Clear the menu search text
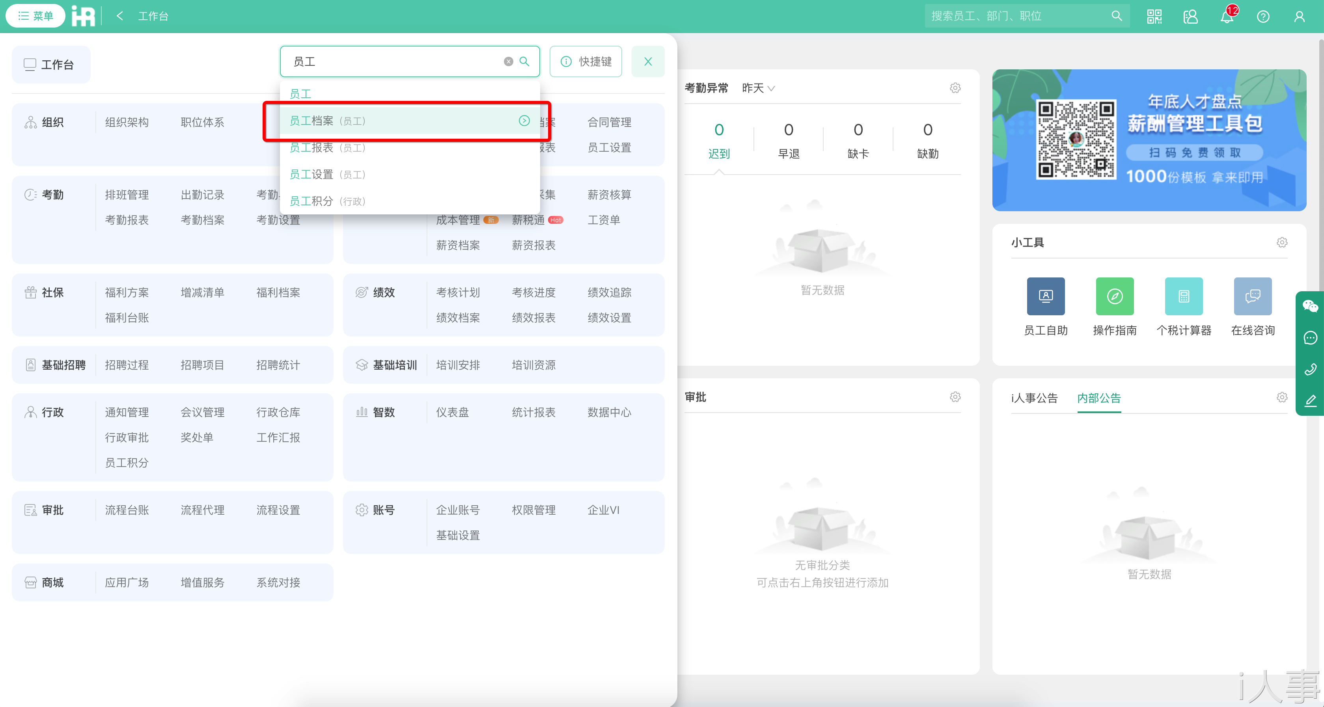 (508, 61)
